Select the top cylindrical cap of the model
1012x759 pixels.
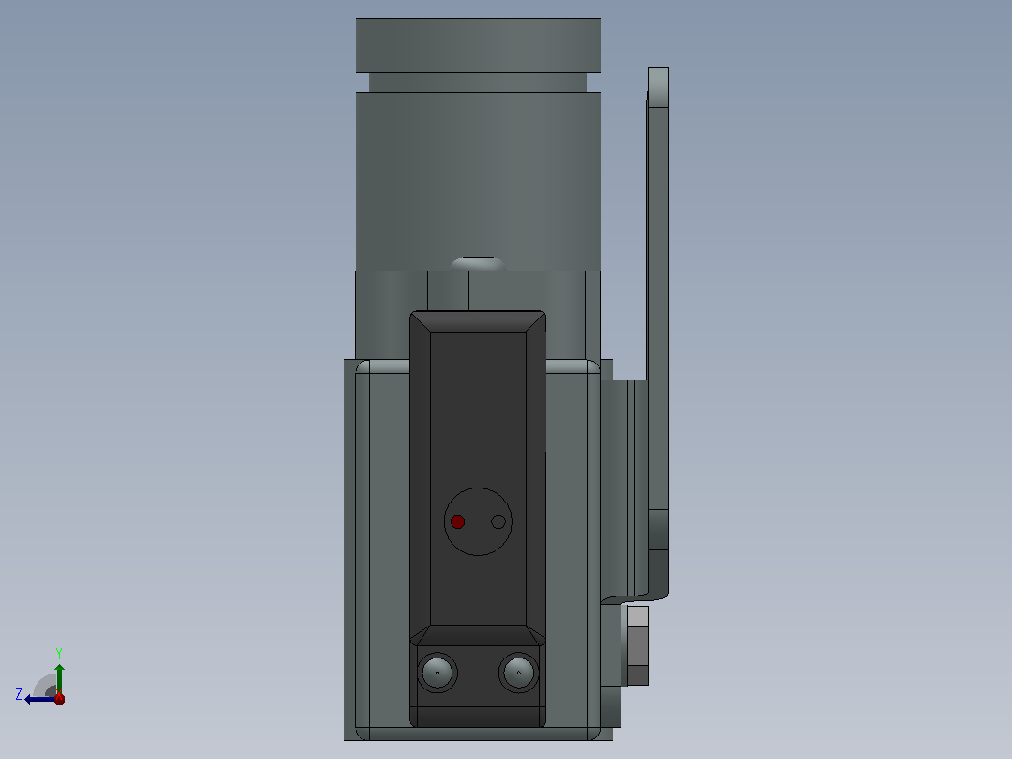[478, 45]
